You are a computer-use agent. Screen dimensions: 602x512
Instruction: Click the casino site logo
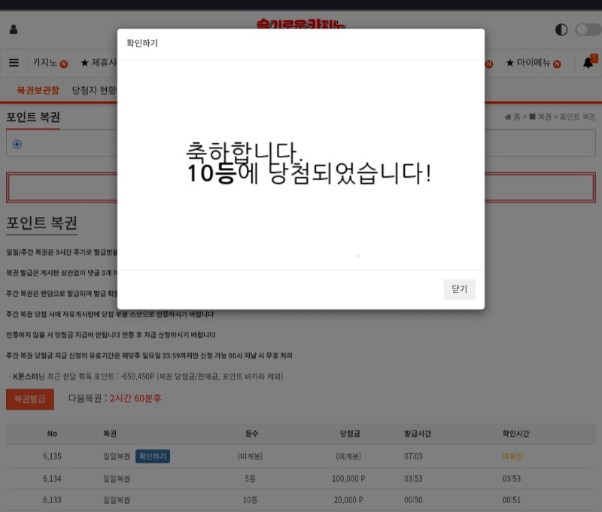[x=301, y=24]
